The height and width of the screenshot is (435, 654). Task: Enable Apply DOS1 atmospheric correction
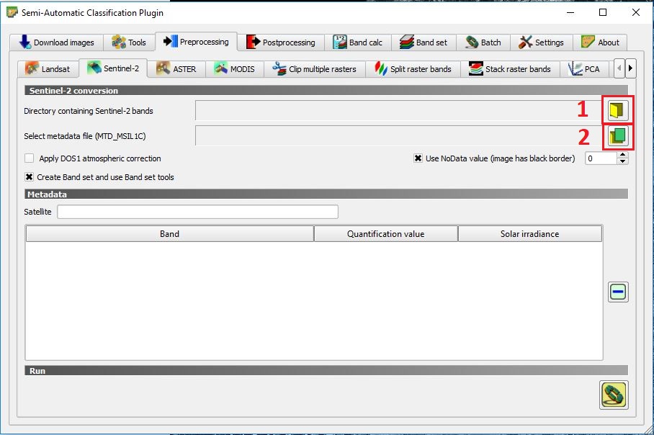tap(30, 158)
